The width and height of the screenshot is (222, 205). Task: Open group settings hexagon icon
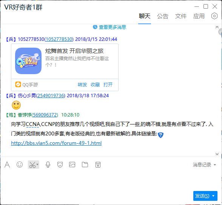pos(214,16)
